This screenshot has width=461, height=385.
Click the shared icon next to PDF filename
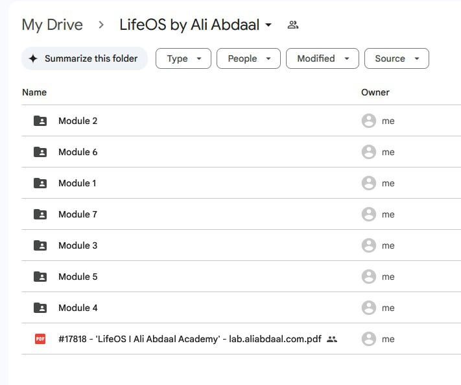coord(332,339)
